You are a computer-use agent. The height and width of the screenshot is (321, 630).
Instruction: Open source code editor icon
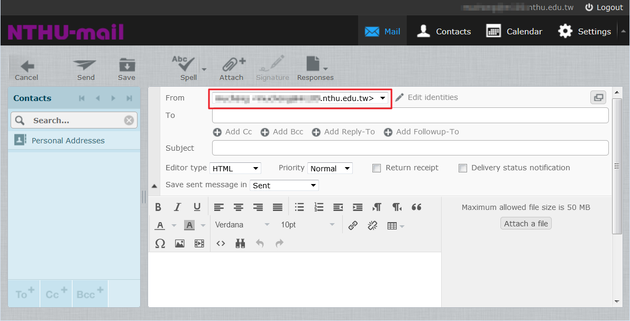[221, 243]
